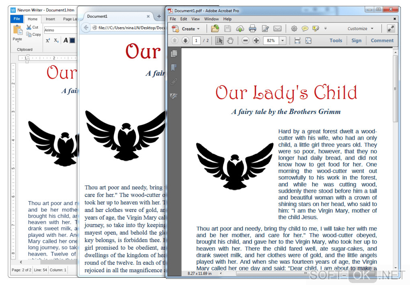
Task: Toggle Acrobat read mode expand-arrows icon
Action: coord(391,28)
